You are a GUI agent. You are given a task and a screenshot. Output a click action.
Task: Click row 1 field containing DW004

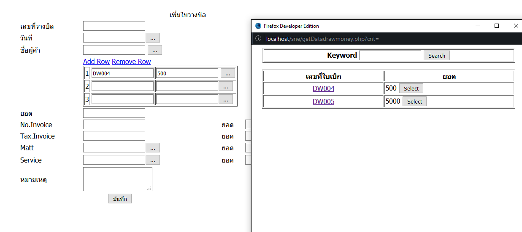(x=122, y=73)
